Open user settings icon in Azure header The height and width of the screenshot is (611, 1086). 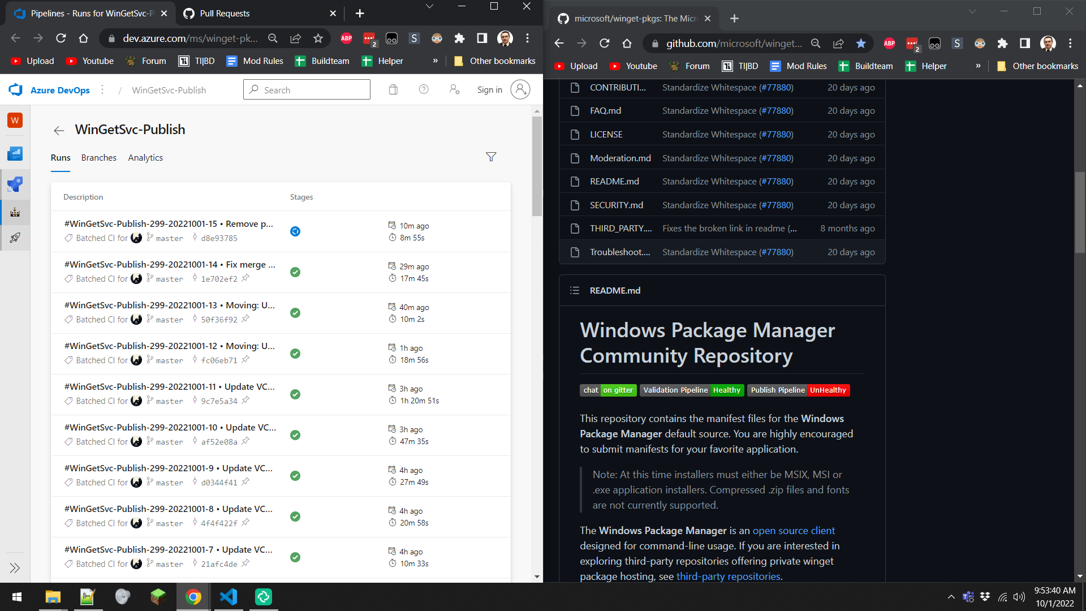(x=454, y=89)
